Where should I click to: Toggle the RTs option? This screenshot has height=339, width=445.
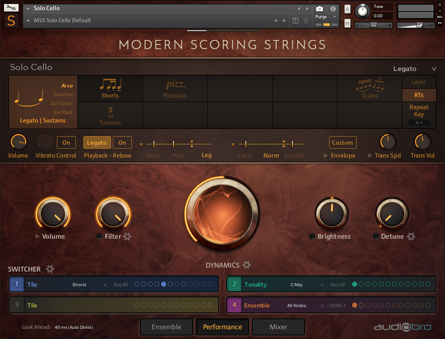(419, 95)
